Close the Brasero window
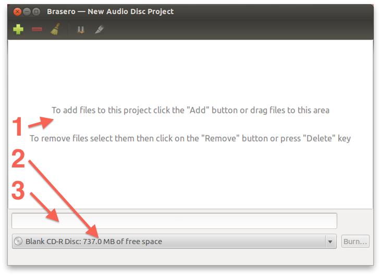 (17, 11)
